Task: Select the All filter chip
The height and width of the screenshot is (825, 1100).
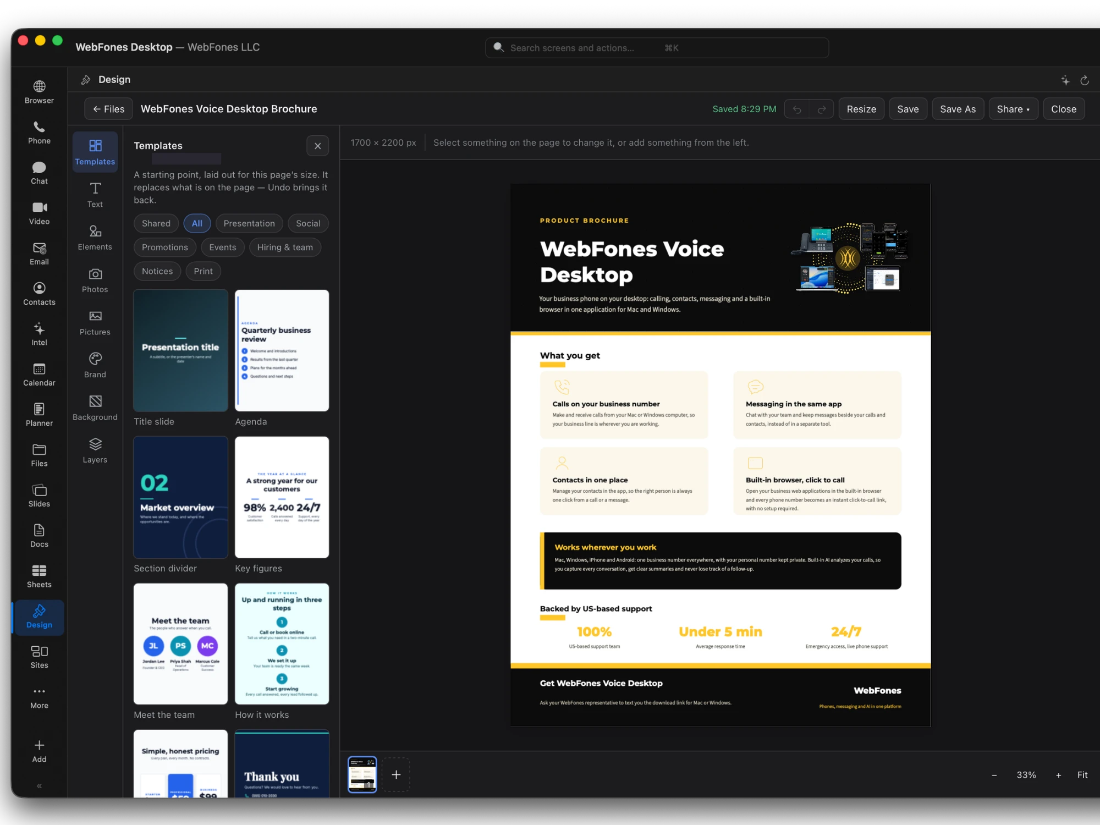Action: tap(197, 223)
